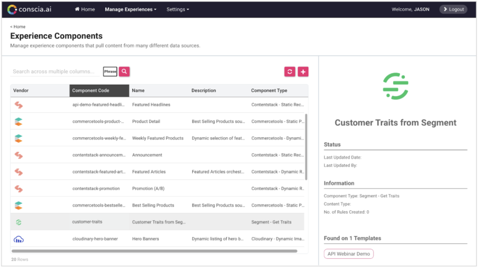Screen dimensions: 478x268
Task: Click the '< Home' breadcrumb link
Action: pyautogui.click(x=18, y=27)
